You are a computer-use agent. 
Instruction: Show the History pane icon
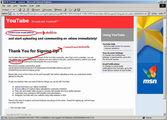65,10
